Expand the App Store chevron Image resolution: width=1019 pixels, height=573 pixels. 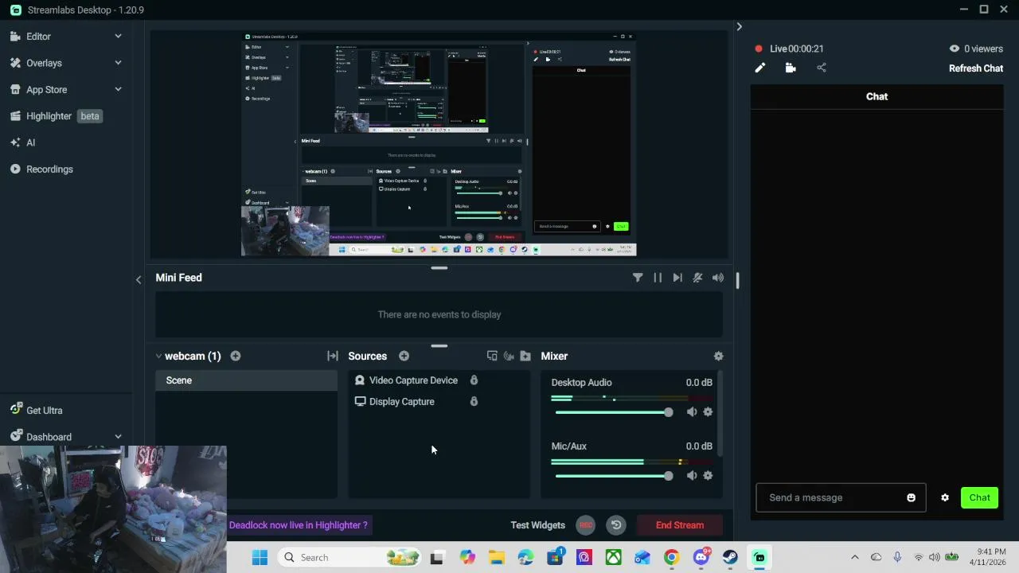tap(118, 90)
